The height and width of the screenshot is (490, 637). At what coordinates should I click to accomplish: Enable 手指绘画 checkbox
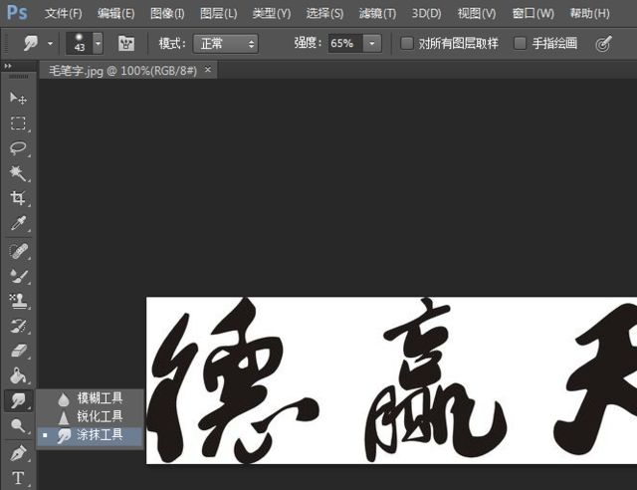pyautogui.click(x=520, y=44)
